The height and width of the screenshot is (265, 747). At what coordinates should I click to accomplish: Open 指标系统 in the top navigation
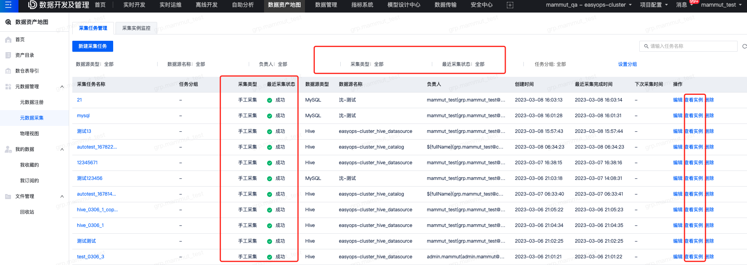coord(362,5)
